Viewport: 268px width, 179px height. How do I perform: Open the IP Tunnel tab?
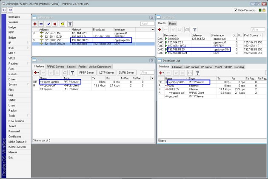point(207,67)
